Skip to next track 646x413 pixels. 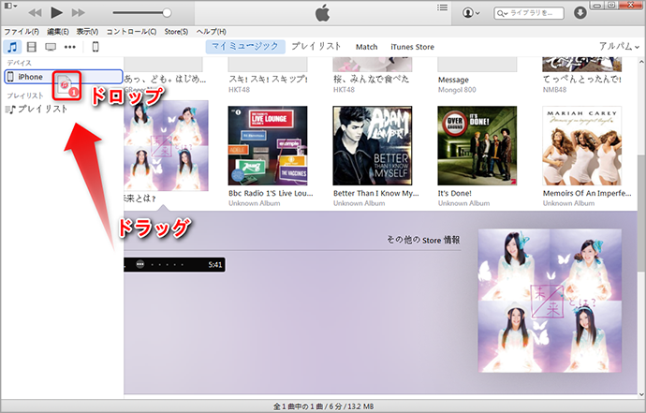(x=79, y=13)
